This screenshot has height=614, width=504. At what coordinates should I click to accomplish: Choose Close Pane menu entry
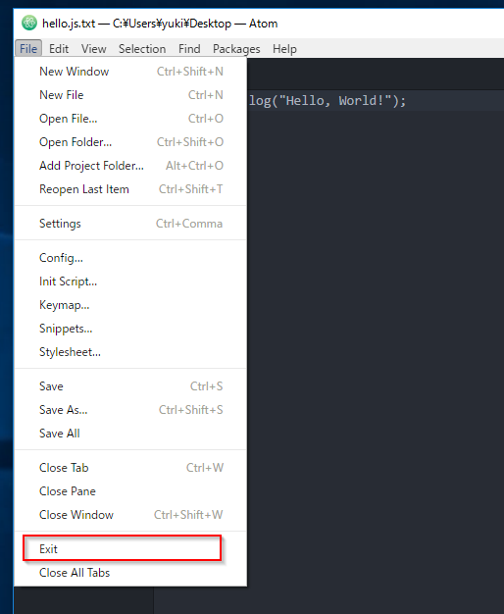coord(130,491)
